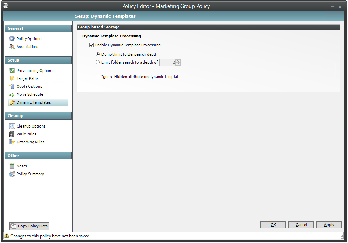Image resolution: width=348 pixels, height=243 pixels.
Task: Click the Associations people icon
Action: click(12, 47)
